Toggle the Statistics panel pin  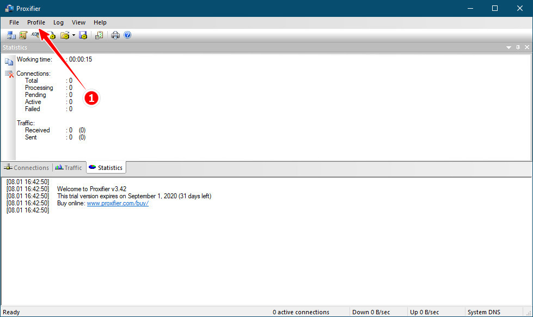pos(518,47)
